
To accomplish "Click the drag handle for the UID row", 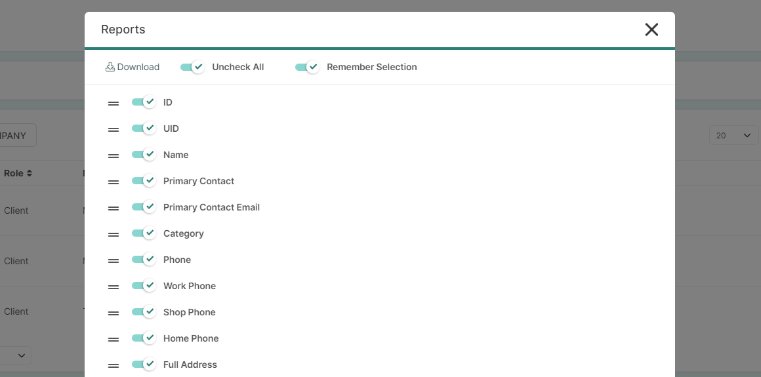I will pyautogui.click(x=113, y=130).
